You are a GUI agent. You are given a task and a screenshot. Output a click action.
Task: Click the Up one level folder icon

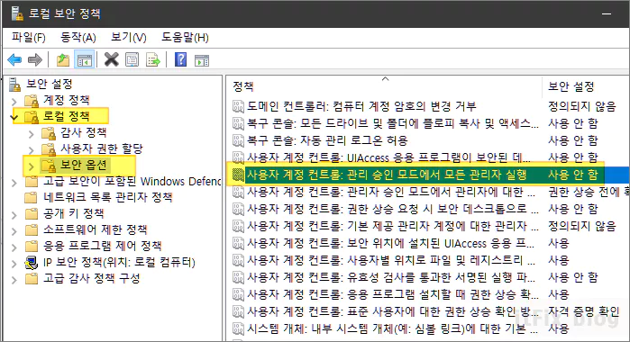(x=63, y=60)
